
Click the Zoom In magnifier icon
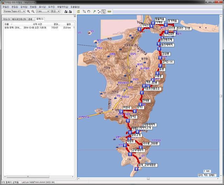28,12
